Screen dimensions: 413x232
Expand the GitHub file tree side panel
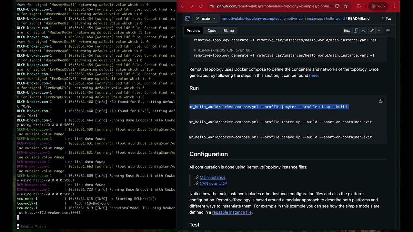click(187, 19)
